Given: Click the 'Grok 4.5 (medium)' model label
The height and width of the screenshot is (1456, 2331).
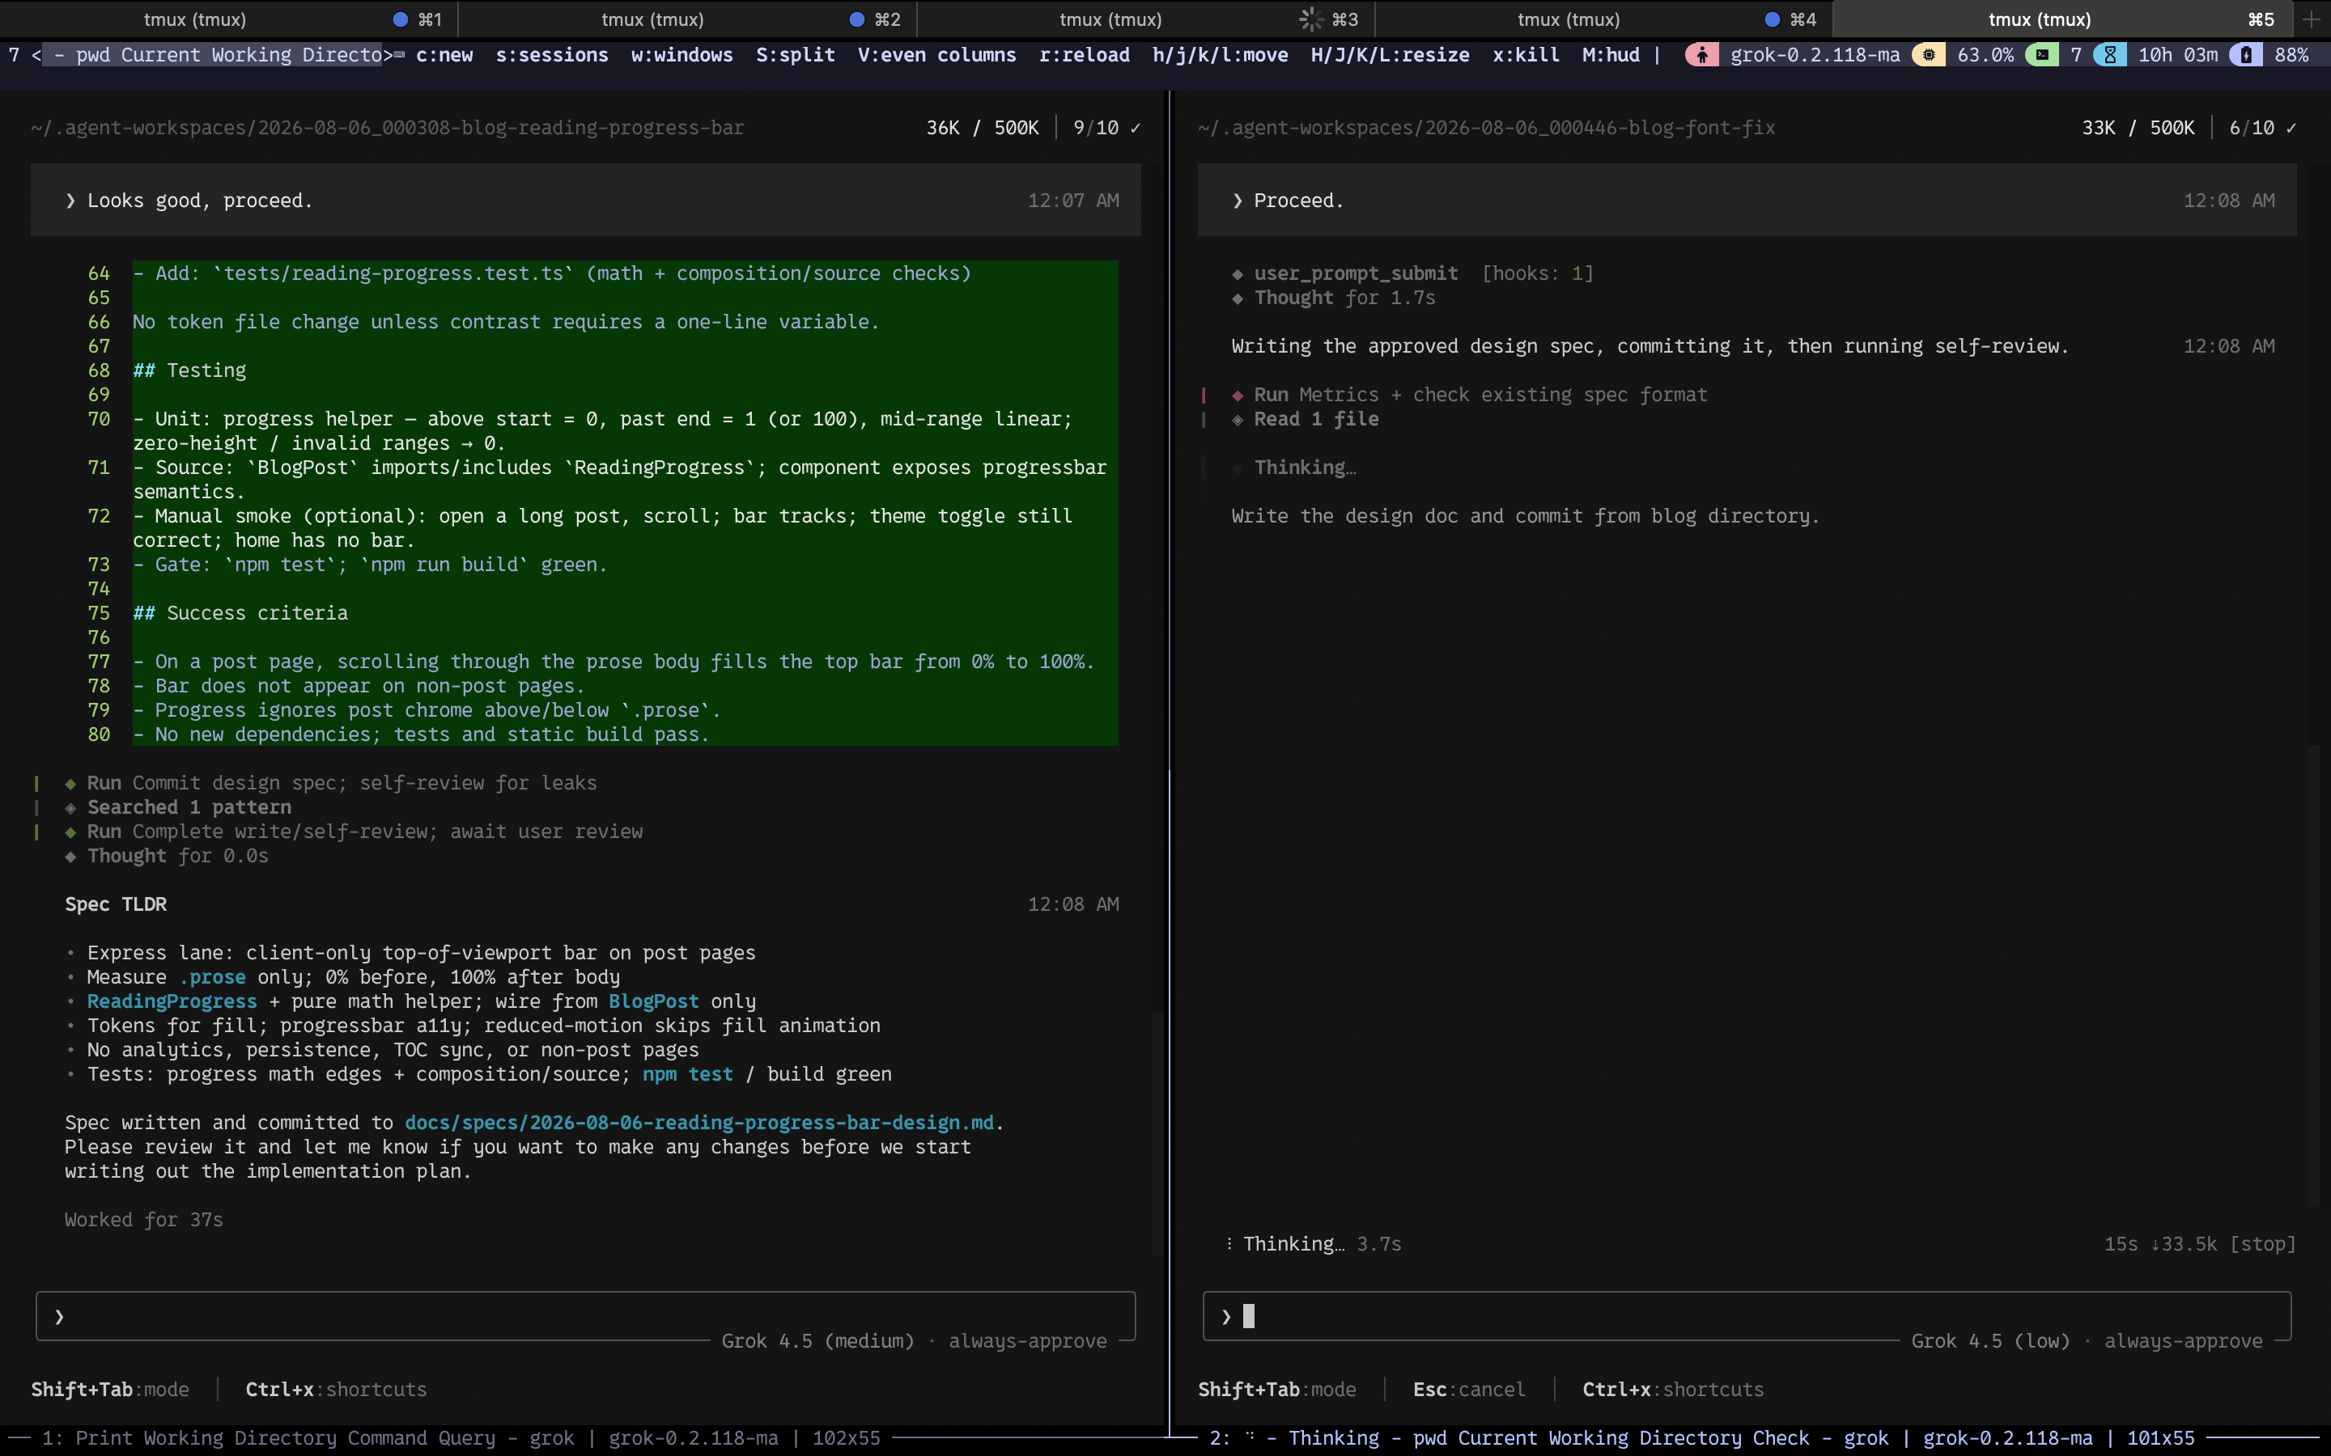Looking at the screenshot, I should coord(817,1341).
